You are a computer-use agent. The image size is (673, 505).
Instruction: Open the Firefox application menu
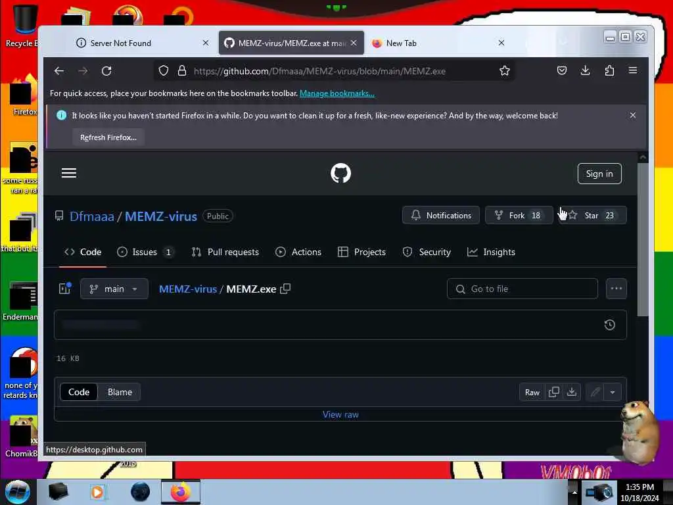633,70
